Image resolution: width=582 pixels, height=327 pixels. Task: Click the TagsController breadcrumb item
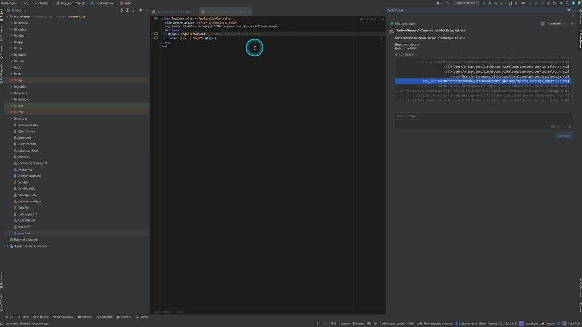click(103, 3)
